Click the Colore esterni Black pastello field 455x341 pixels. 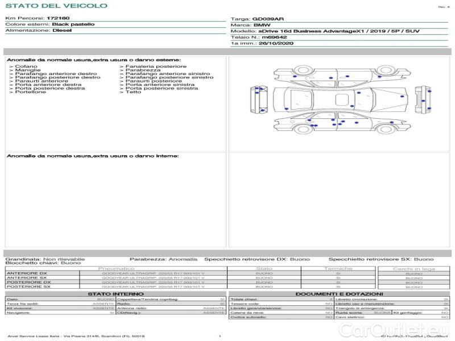click(x=50, y=24)
